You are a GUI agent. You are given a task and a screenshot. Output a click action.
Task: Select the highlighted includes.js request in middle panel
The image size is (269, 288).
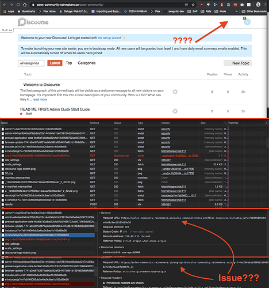coord(48,235)
